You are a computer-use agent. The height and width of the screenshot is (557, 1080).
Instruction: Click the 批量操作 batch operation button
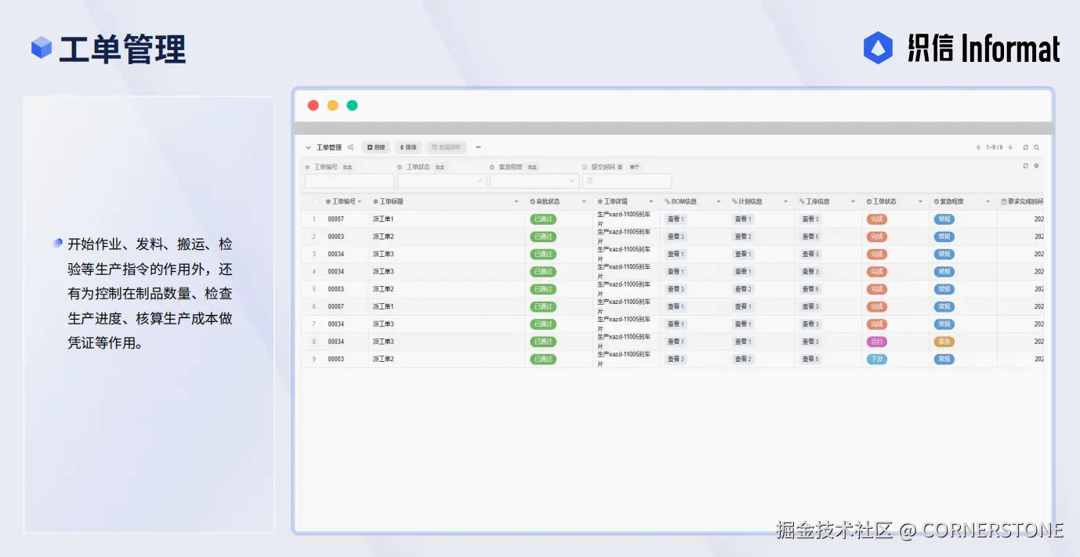point(446,147)
